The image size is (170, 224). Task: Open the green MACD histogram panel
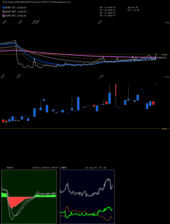[29, 197]
